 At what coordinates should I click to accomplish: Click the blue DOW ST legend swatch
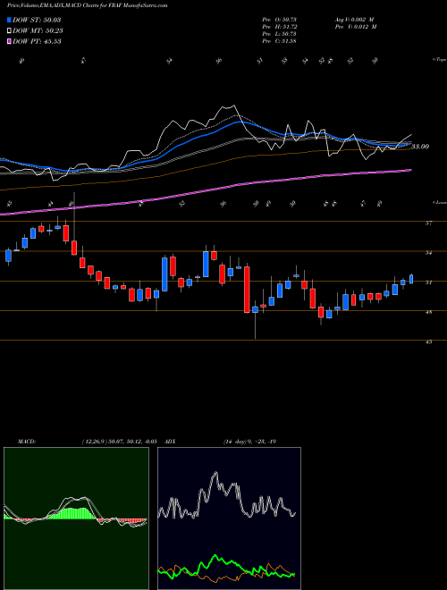point(9,20)
